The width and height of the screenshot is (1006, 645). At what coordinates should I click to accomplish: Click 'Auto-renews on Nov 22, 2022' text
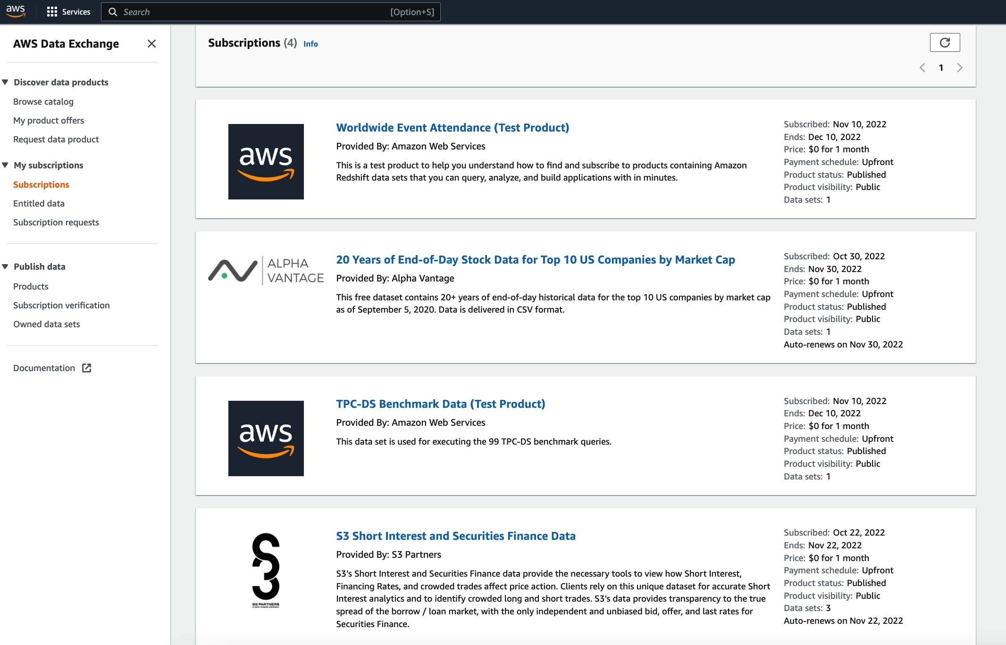[843, 620]
